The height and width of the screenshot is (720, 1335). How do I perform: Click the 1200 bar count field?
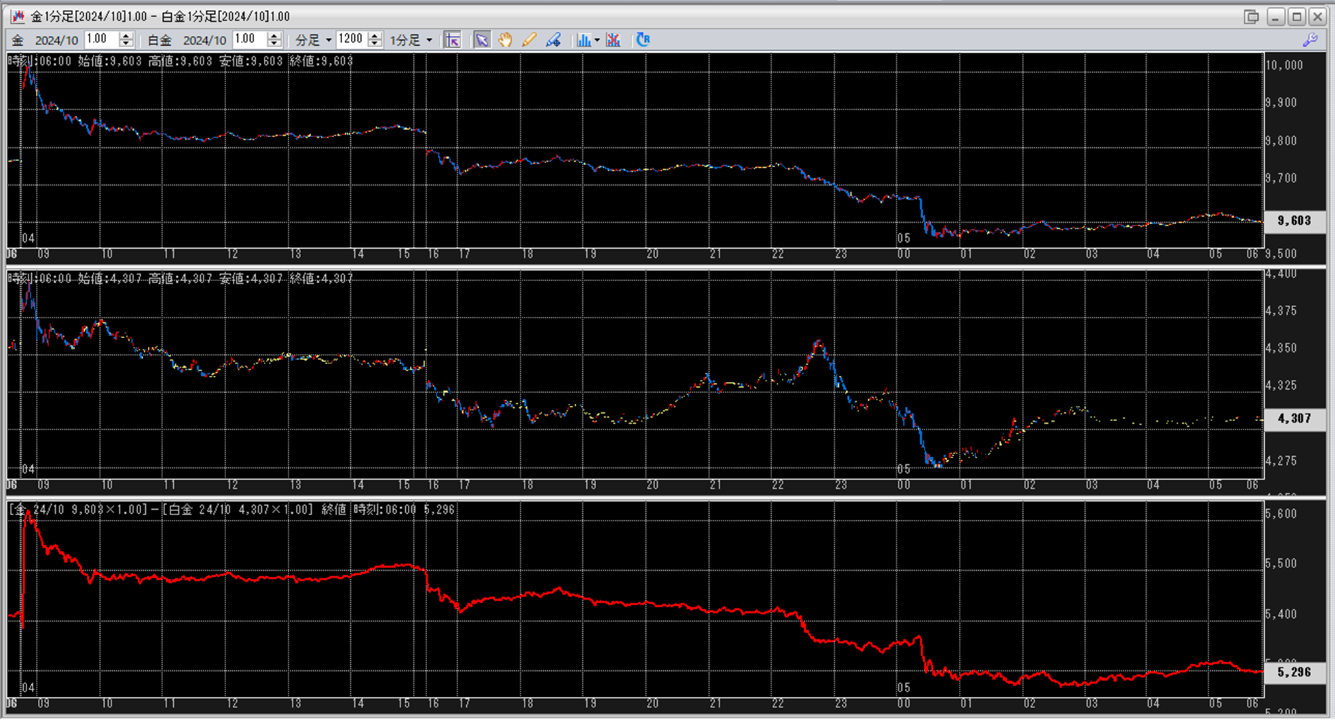pyautogui.click(x=351, y=40)
